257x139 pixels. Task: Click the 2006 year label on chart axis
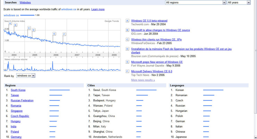56,55
